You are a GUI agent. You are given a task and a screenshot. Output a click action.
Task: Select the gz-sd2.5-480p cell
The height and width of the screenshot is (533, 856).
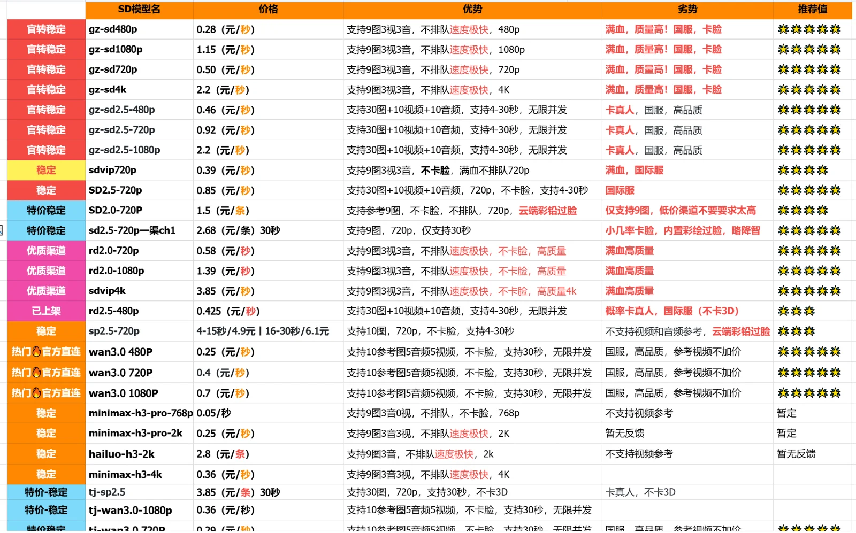(x=139, y=110)
